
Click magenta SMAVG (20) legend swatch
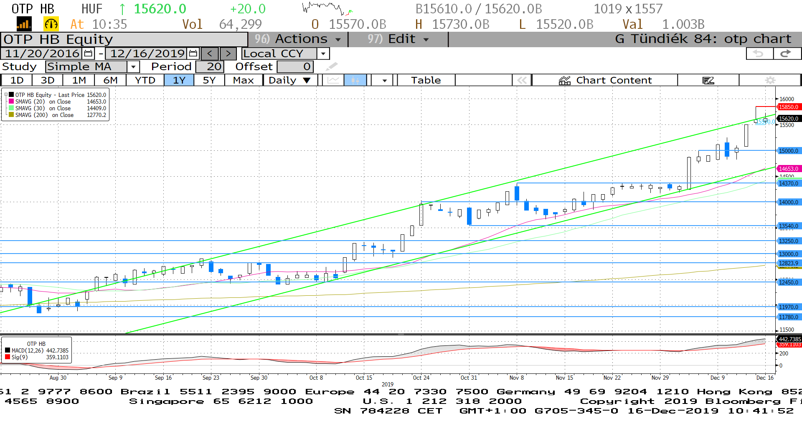pos(12,102)
